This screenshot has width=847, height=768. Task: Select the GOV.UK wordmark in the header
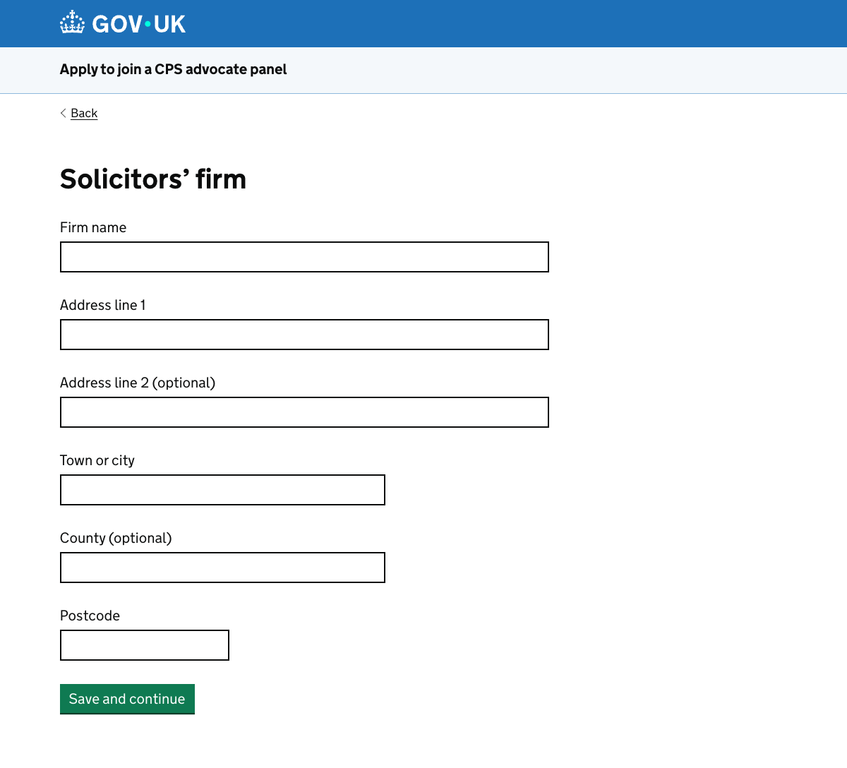click(139, 23)
